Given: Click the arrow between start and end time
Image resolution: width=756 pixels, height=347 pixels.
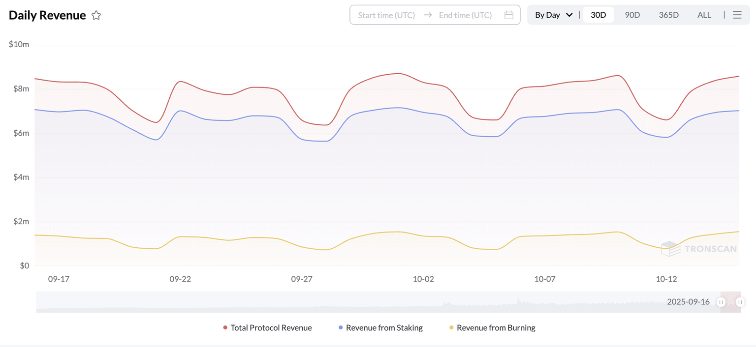Looking at the screenshot, I should 428,15.
